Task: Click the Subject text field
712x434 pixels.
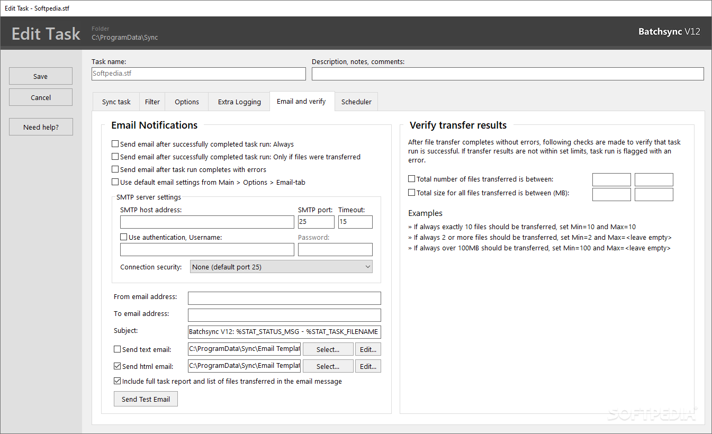Action: pyautogui.click(x=284, y=332)
